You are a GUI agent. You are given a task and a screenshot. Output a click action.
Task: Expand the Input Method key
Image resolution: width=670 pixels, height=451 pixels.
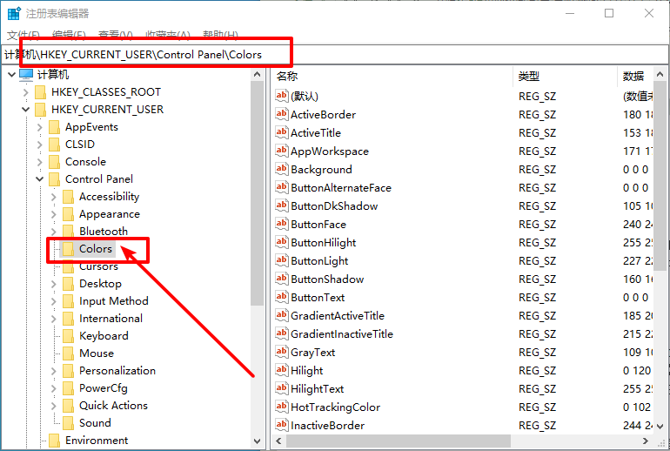[x=53, y=301]
